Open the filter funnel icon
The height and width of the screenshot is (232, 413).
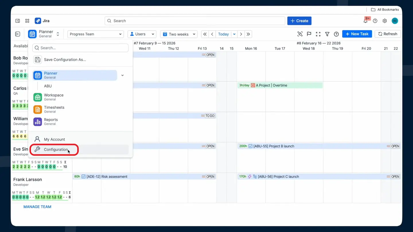pos(327,34)
